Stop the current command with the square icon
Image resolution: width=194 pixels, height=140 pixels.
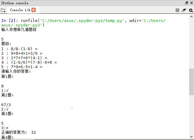177,10
